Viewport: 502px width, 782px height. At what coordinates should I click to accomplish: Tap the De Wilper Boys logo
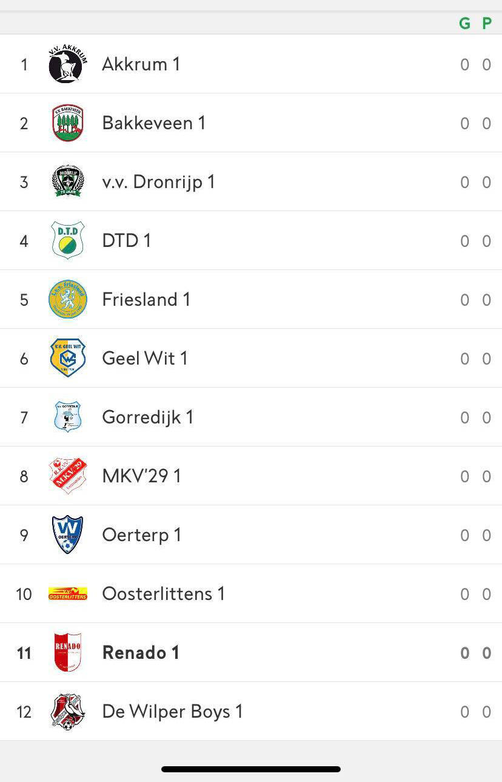67,711
